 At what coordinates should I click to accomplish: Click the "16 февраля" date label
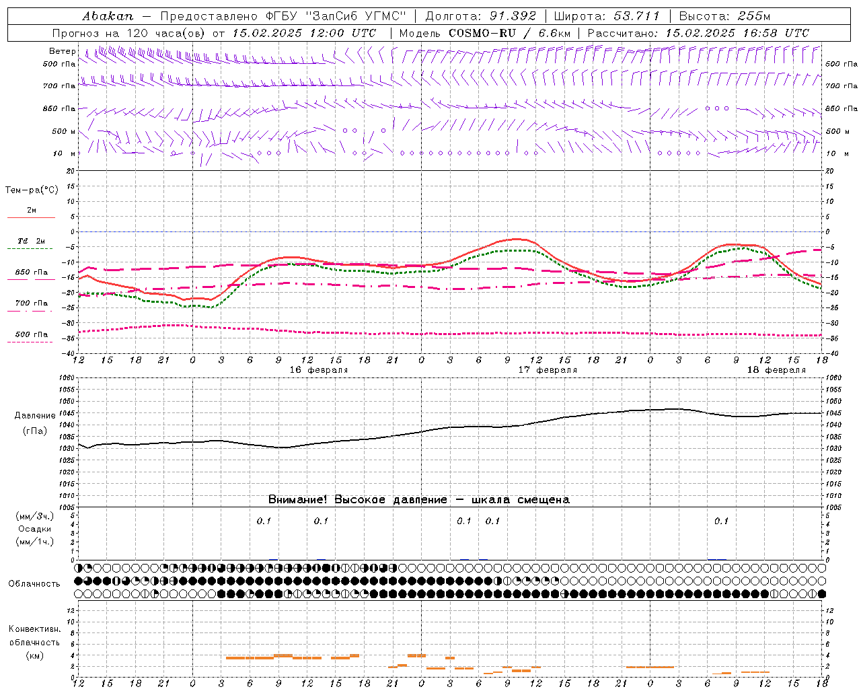point(319,370)
